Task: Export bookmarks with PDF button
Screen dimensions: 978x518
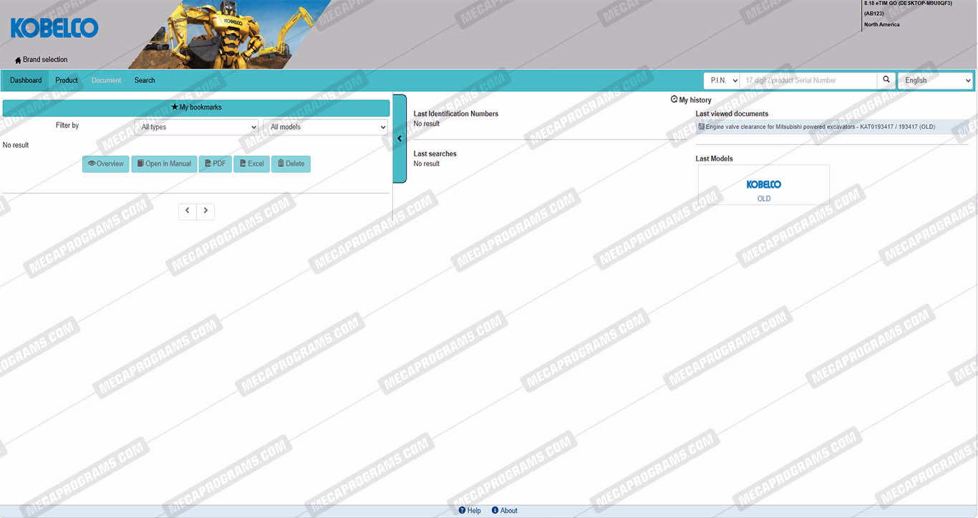Action: coord(215,164)
